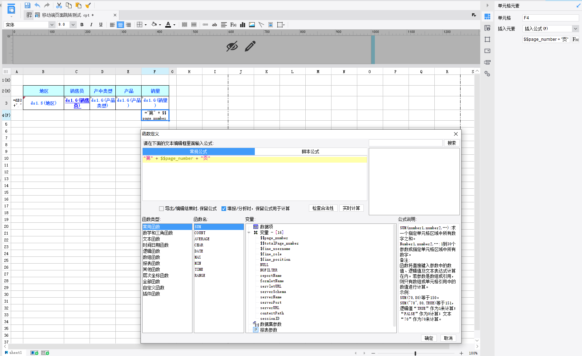Open the 宋体 font family dropdown
This screenshot has width=582, height=356.
point(52,25)
